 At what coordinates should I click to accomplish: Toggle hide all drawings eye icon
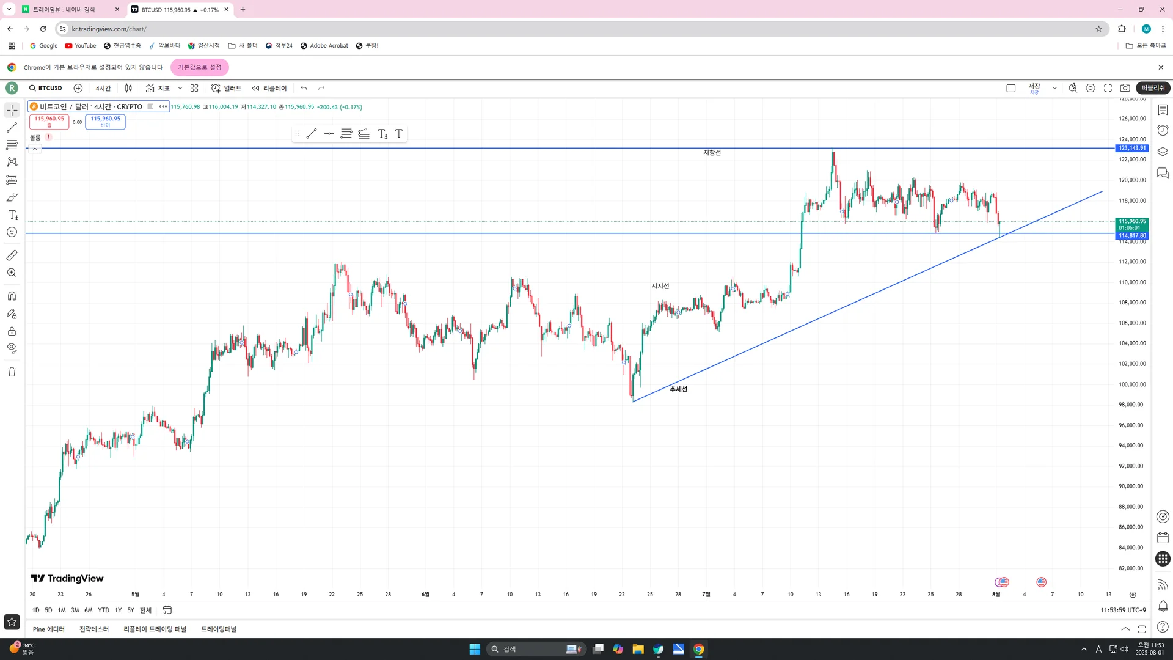tap(12, 348)
